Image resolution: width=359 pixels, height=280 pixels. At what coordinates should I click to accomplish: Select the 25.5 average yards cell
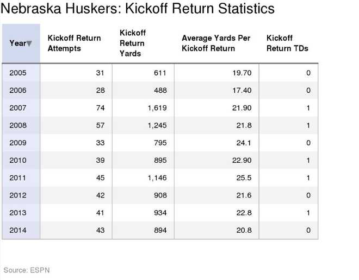244,177
